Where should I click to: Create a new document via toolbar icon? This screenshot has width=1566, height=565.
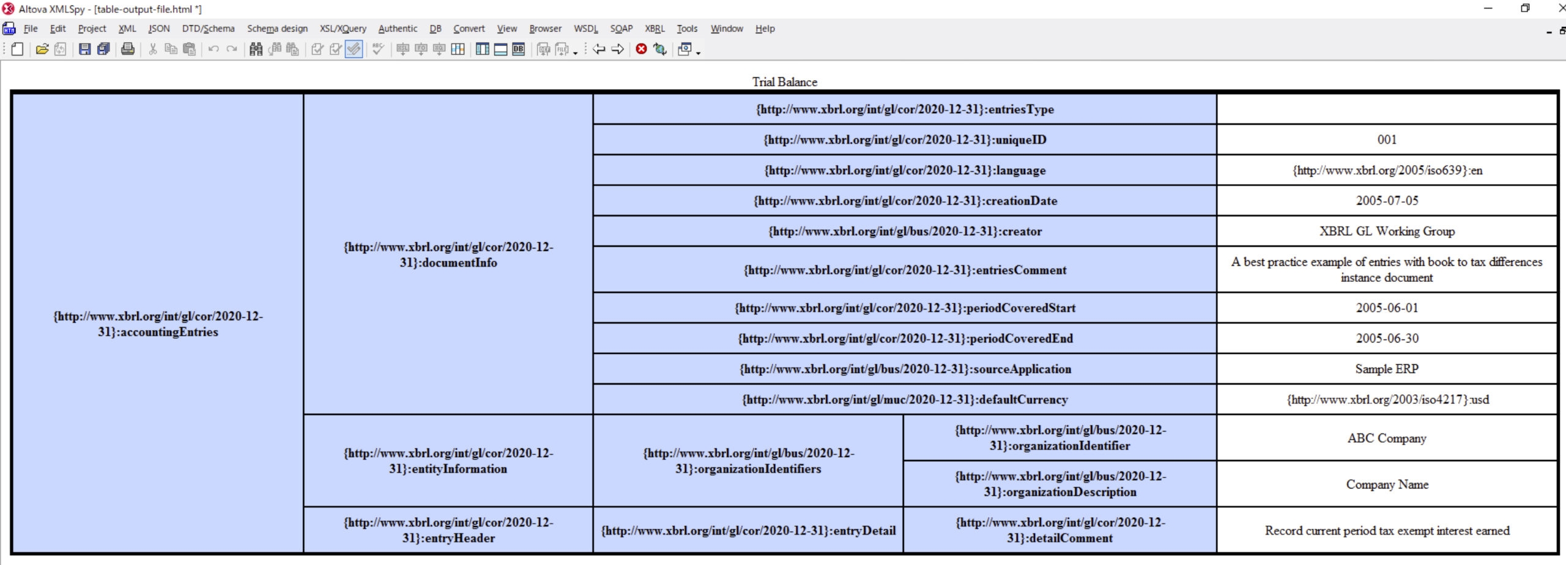point(18,49)
